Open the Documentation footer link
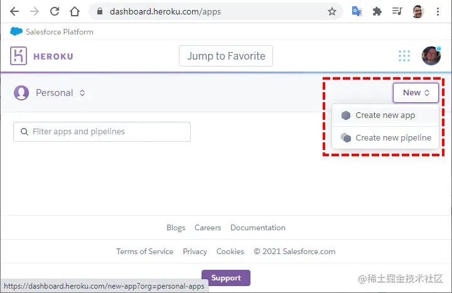This screenshot has width=452, height=293. tap(258, 228)
